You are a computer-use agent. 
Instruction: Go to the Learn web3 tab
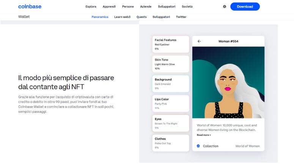(122, 17)
